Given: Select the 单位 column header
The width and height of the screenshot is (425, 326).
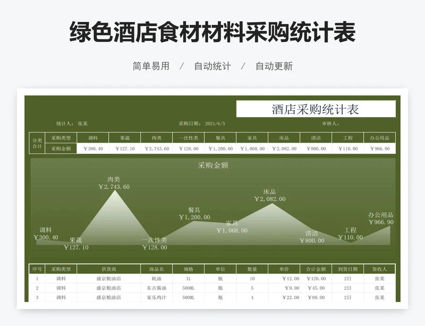Looking at the screenshot, I should 220,269.
